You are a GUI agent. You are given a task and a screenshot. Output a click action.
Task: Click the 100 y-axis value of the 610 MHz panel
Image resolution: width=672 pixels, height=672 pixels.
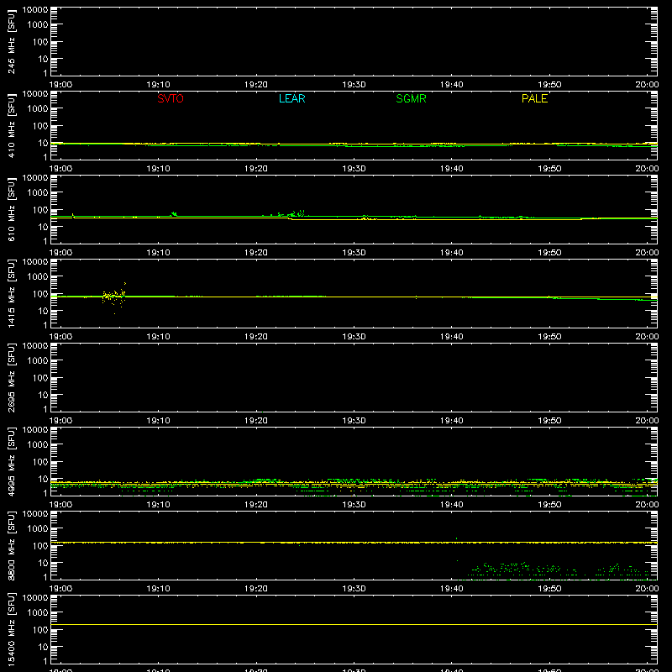(40, 210)
